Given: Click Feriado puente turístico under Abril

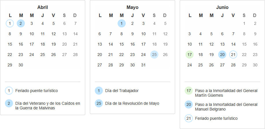Looking at the screenshot, I should click(36, 91).
